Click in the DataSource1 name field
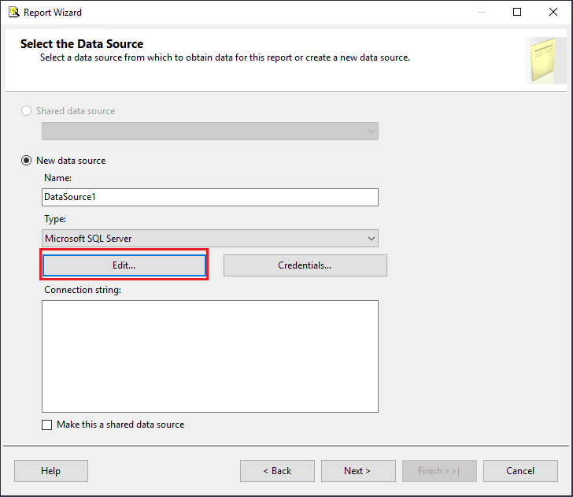 210,197
